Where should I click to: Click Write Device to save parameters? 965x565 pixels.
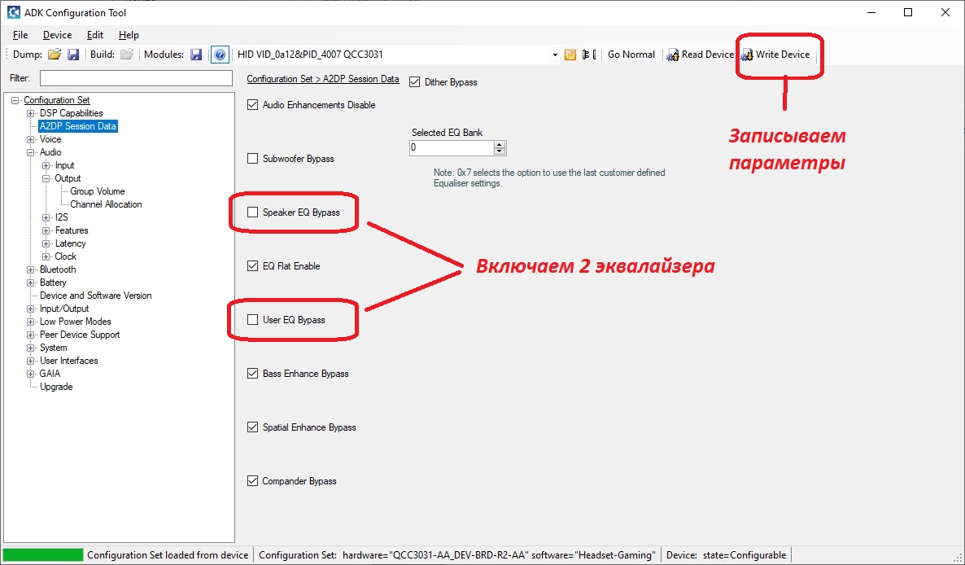coord(775,55)
